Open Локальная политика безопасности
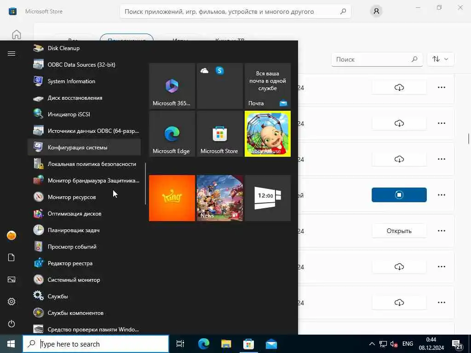The width and height of the screenshot is (471, 353). pyautogui.click(x=84, y=164)
